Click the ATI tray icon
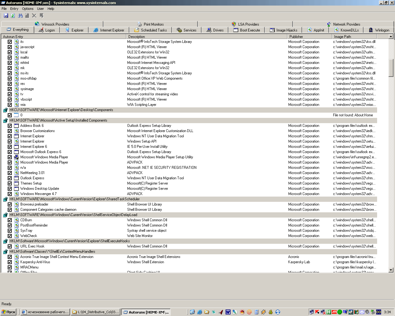Image resolution: width=395 pixels, height=316 pixels. (x=334, y=312)
